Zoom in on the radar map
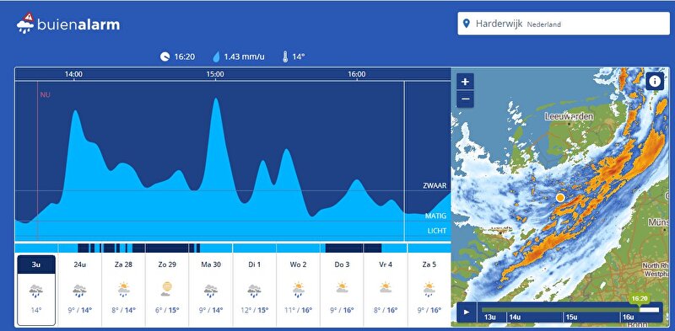 pyautogui.click(x=465, y=81)
